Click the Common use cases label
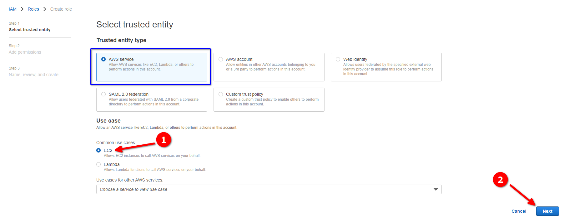569x223 pixels. [x=116, y=143]
